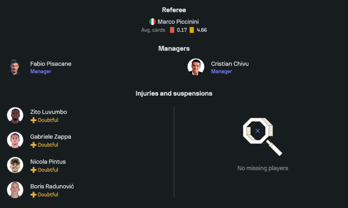Viewport: 348px width, 208px height.
Task: Open referee Marco Piccinini's profile
Action: (178, 22)
